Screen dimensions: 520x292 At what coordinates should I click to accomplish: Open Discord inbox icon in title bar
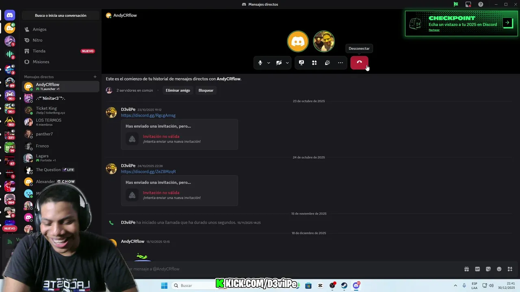click(468, 4)
